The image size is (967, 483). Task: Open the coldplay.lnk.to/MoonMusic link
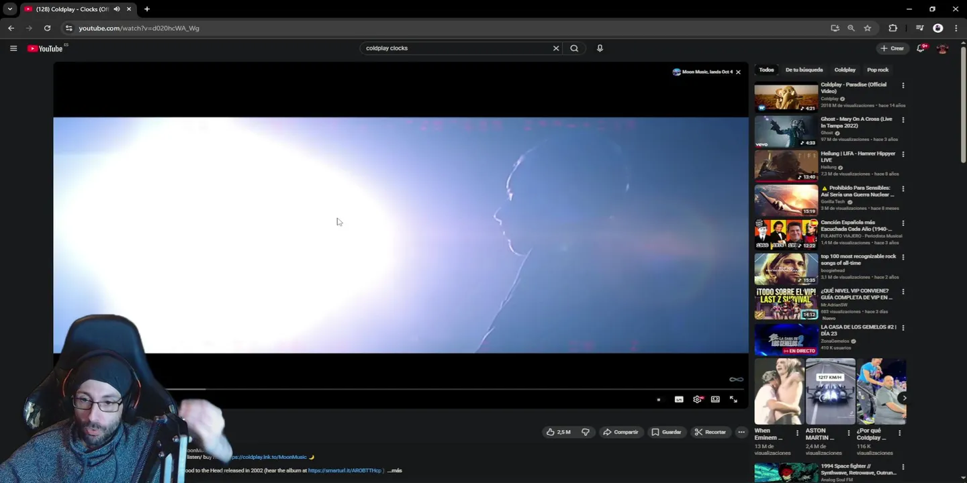point(267,457)
